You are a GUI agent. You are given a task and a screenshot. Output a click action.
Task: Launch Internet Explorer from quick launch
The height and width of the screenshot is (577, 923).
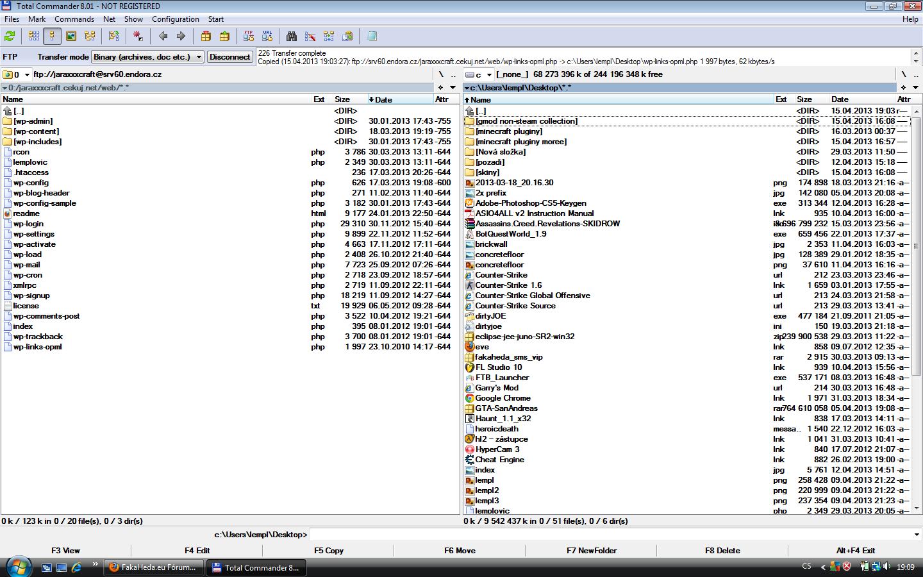point(76,567)
